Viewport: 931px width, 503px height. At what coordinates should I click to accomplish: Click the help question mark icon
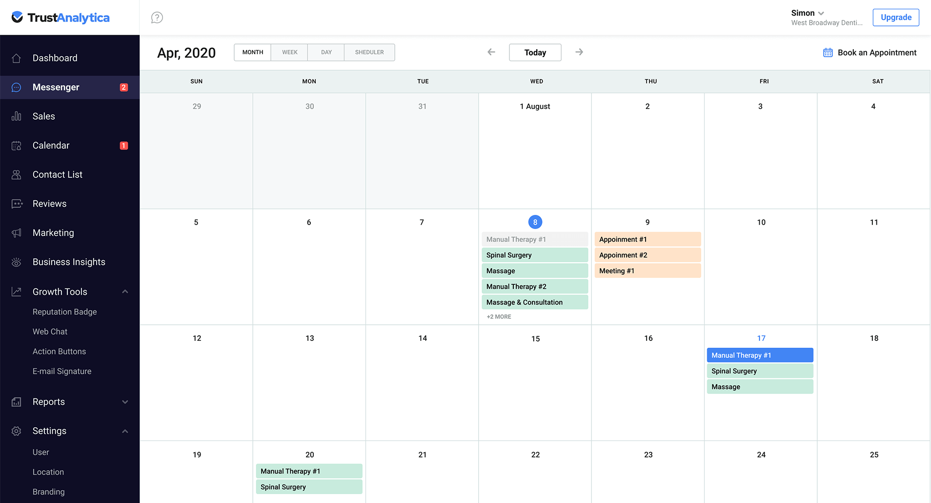pyautogui.click(x=157, y=18)
